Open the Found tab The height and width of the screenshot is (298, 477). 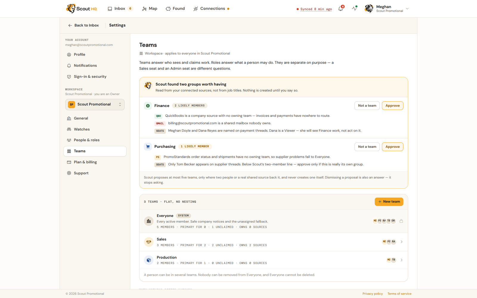tap(175, 9)
